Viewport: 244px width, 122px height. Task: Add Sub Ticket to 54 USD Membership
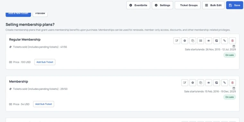point(44,104)
